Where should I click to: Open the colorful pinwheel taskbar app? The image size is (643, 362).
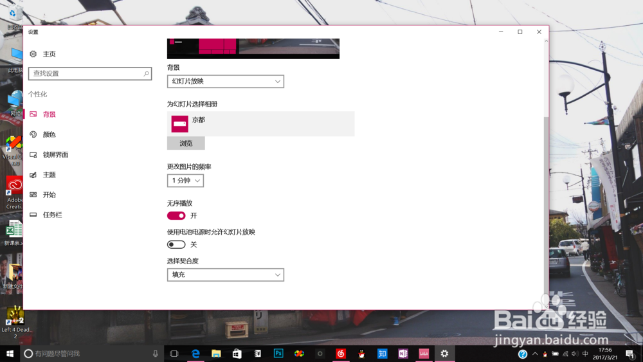pos(300,354)
